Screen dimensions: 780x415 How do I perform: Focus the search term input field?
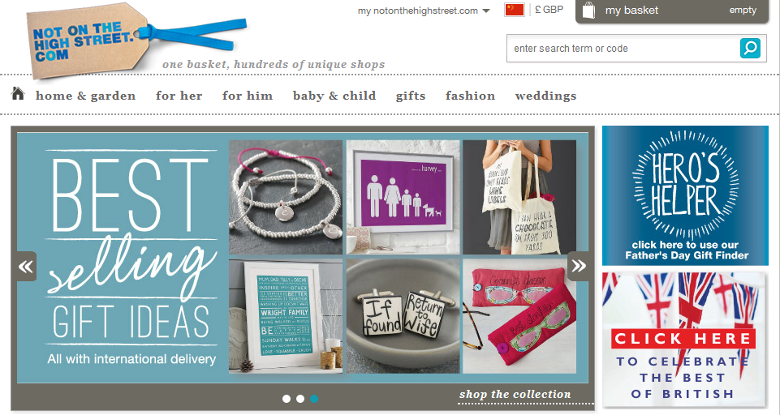coord(623,48)
